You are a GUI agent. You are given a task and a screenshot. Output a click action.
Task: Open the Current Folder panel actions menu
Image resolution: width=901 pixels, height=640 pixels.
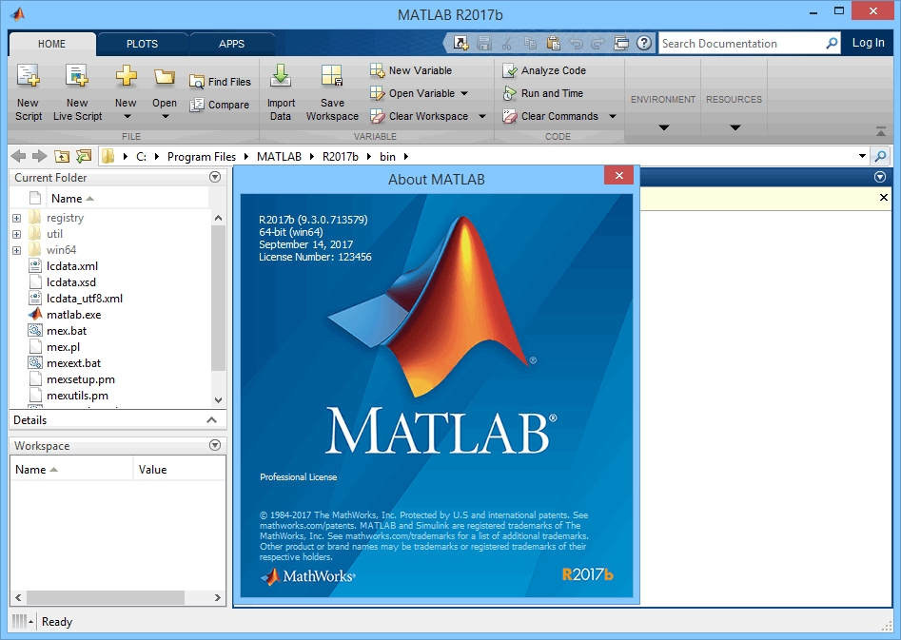tap(215, 177)
